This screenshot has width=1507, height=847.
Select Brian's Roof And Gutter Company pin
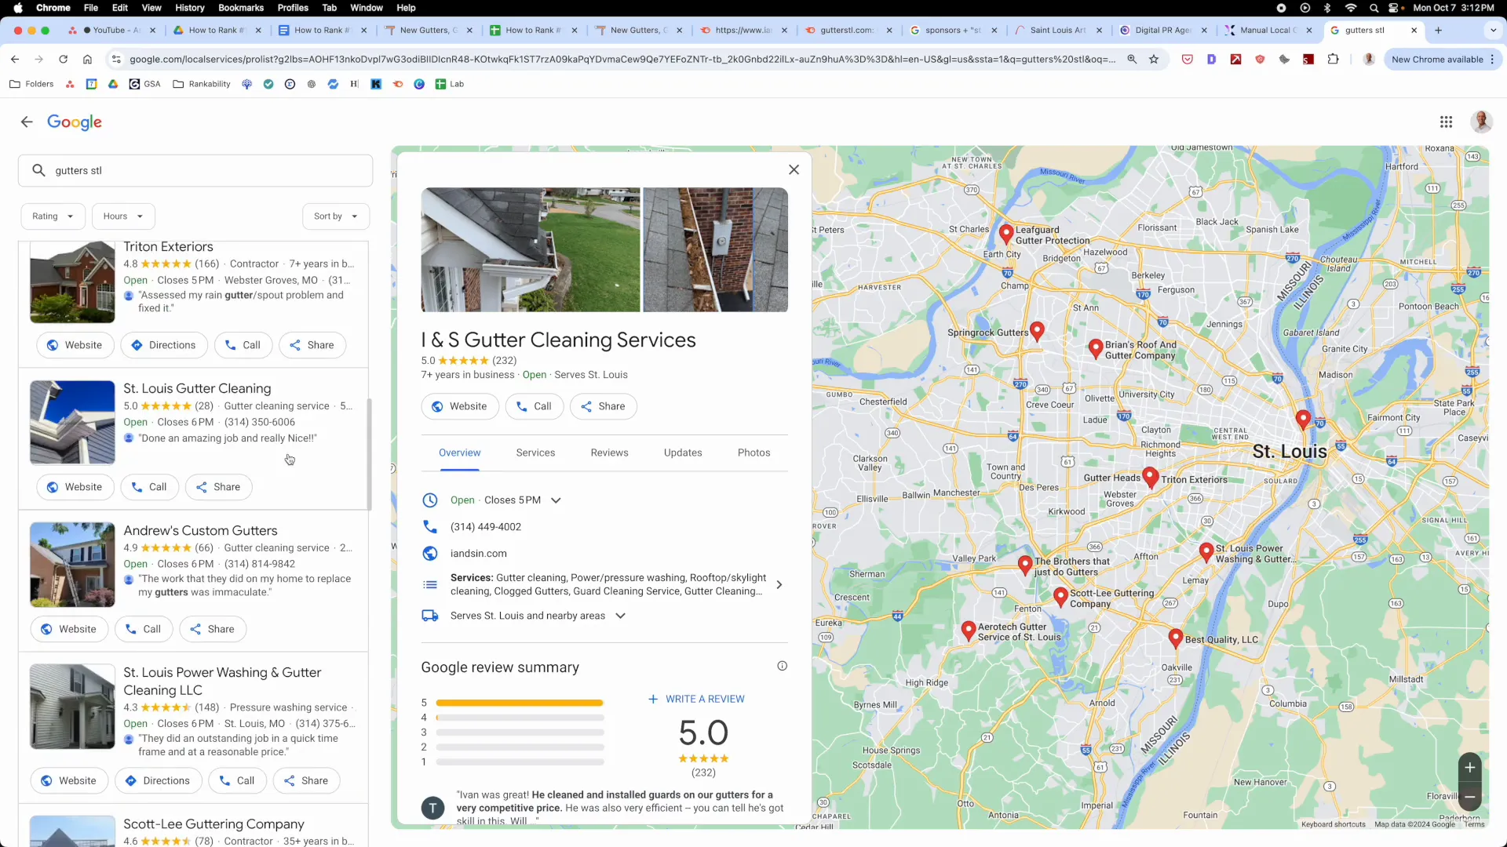tap(1096, 348)
